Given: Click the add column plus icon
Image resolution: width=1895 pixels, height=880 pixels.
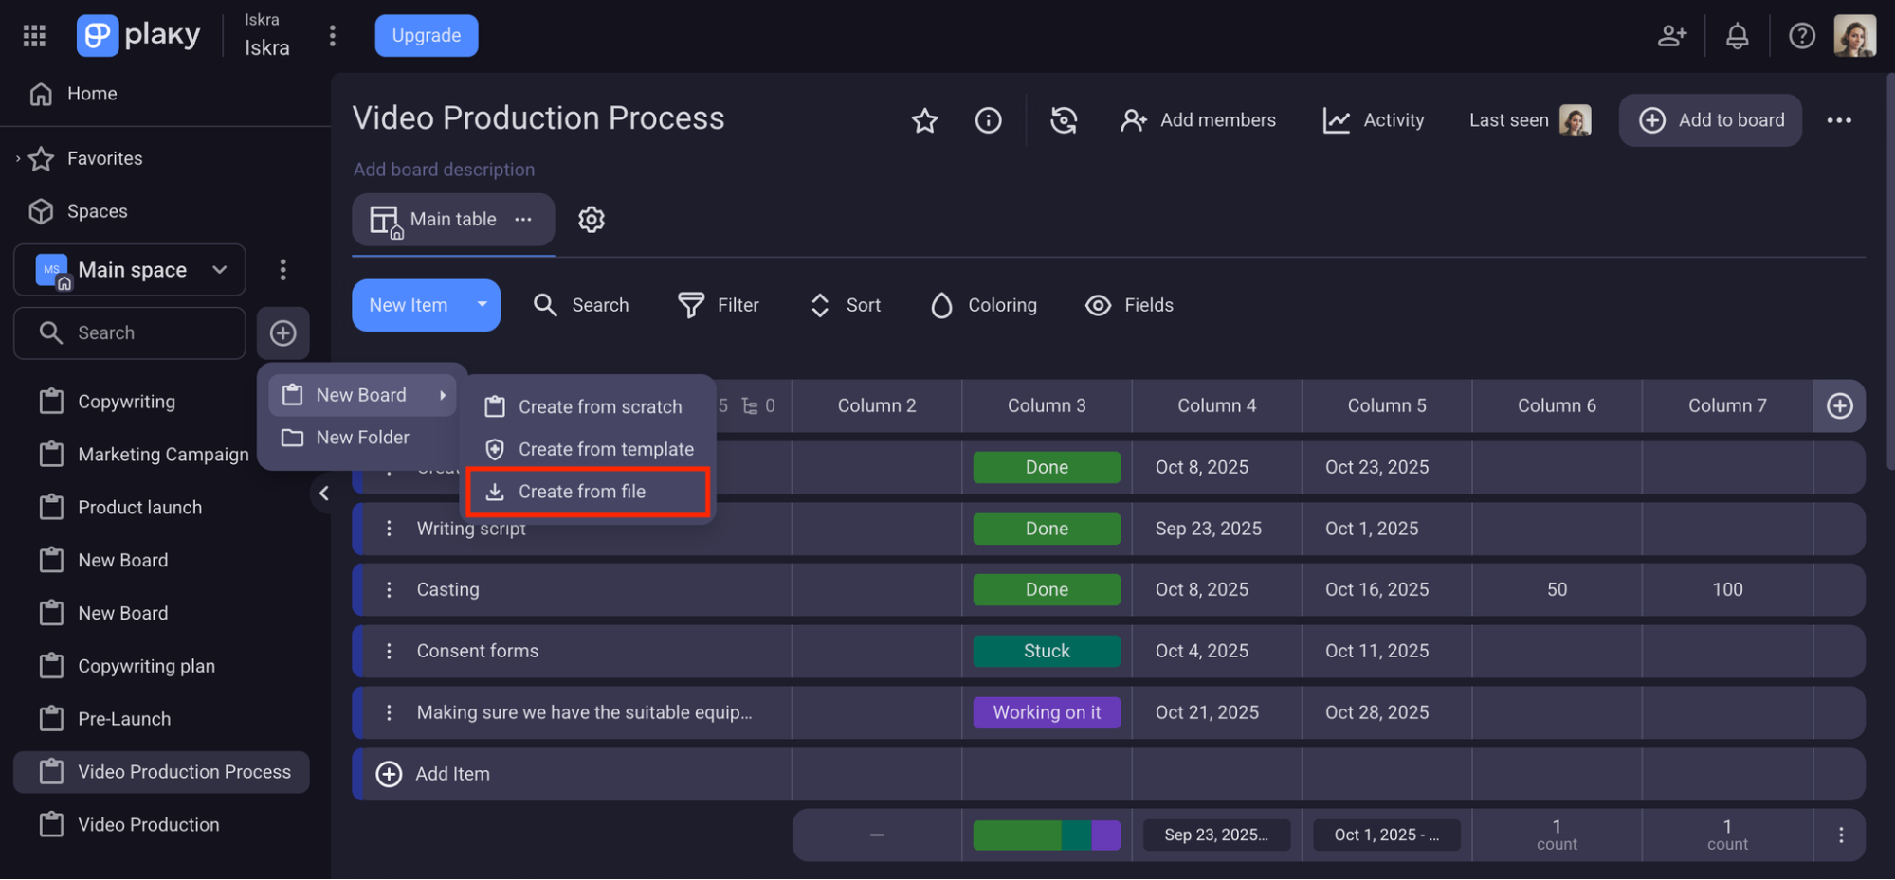Looking at the screenshot, I should pyautogui.click(x=1839, y=406).
